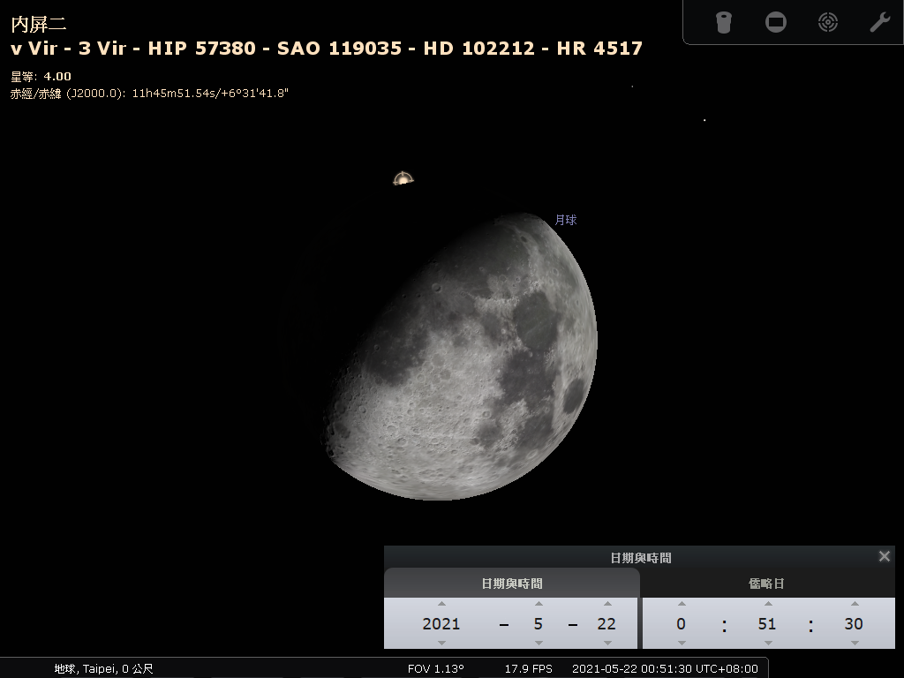Increase the hour with the up arrow
Screen dimensions: 904x678
point(681,605)
